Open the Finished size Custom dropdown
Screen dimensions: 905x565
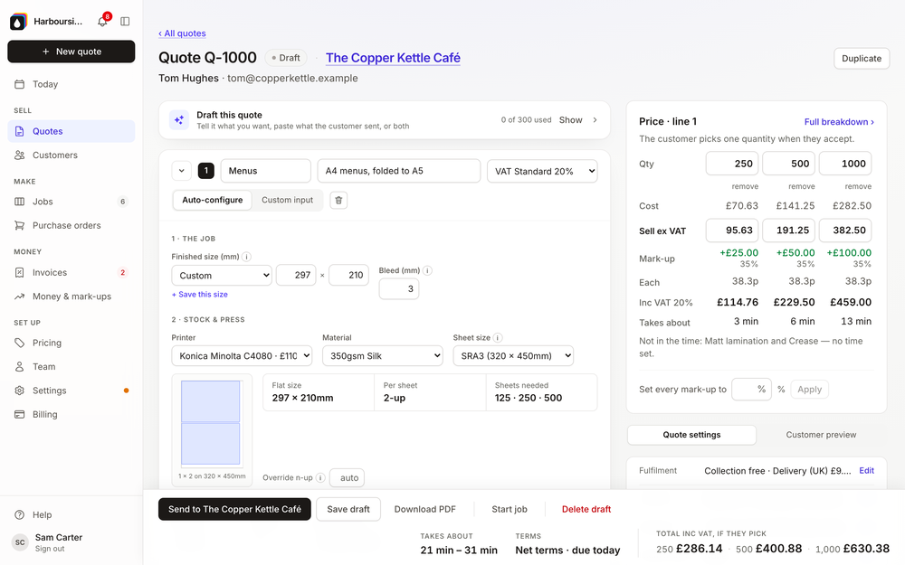tap(222, 276)
